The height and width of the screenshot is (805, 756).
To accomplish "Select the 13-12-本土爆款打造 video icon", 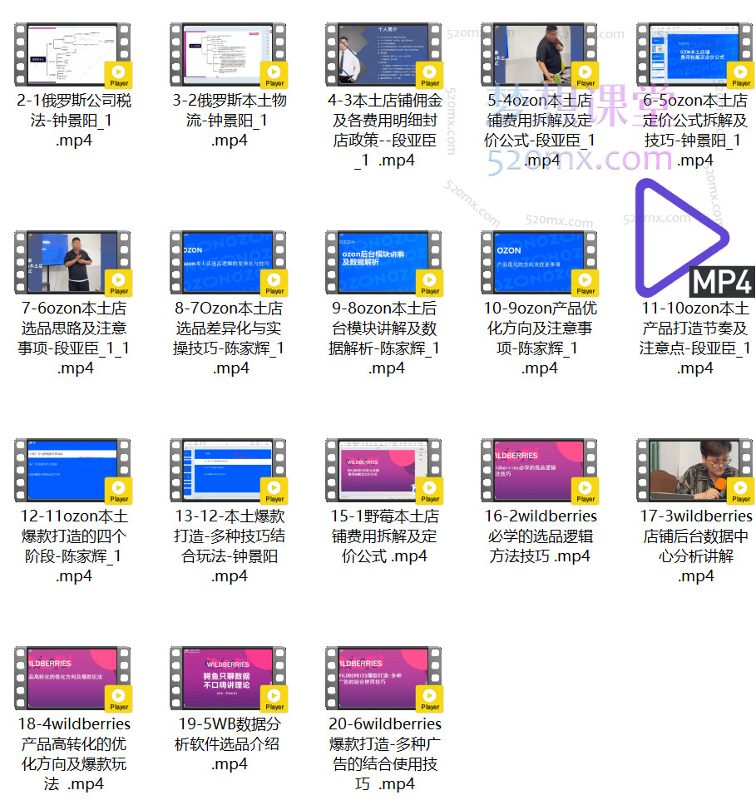I will click(229, 470).
